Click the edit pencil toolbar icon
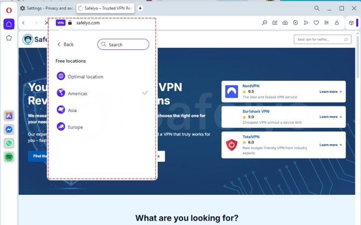 coord(275,23)
